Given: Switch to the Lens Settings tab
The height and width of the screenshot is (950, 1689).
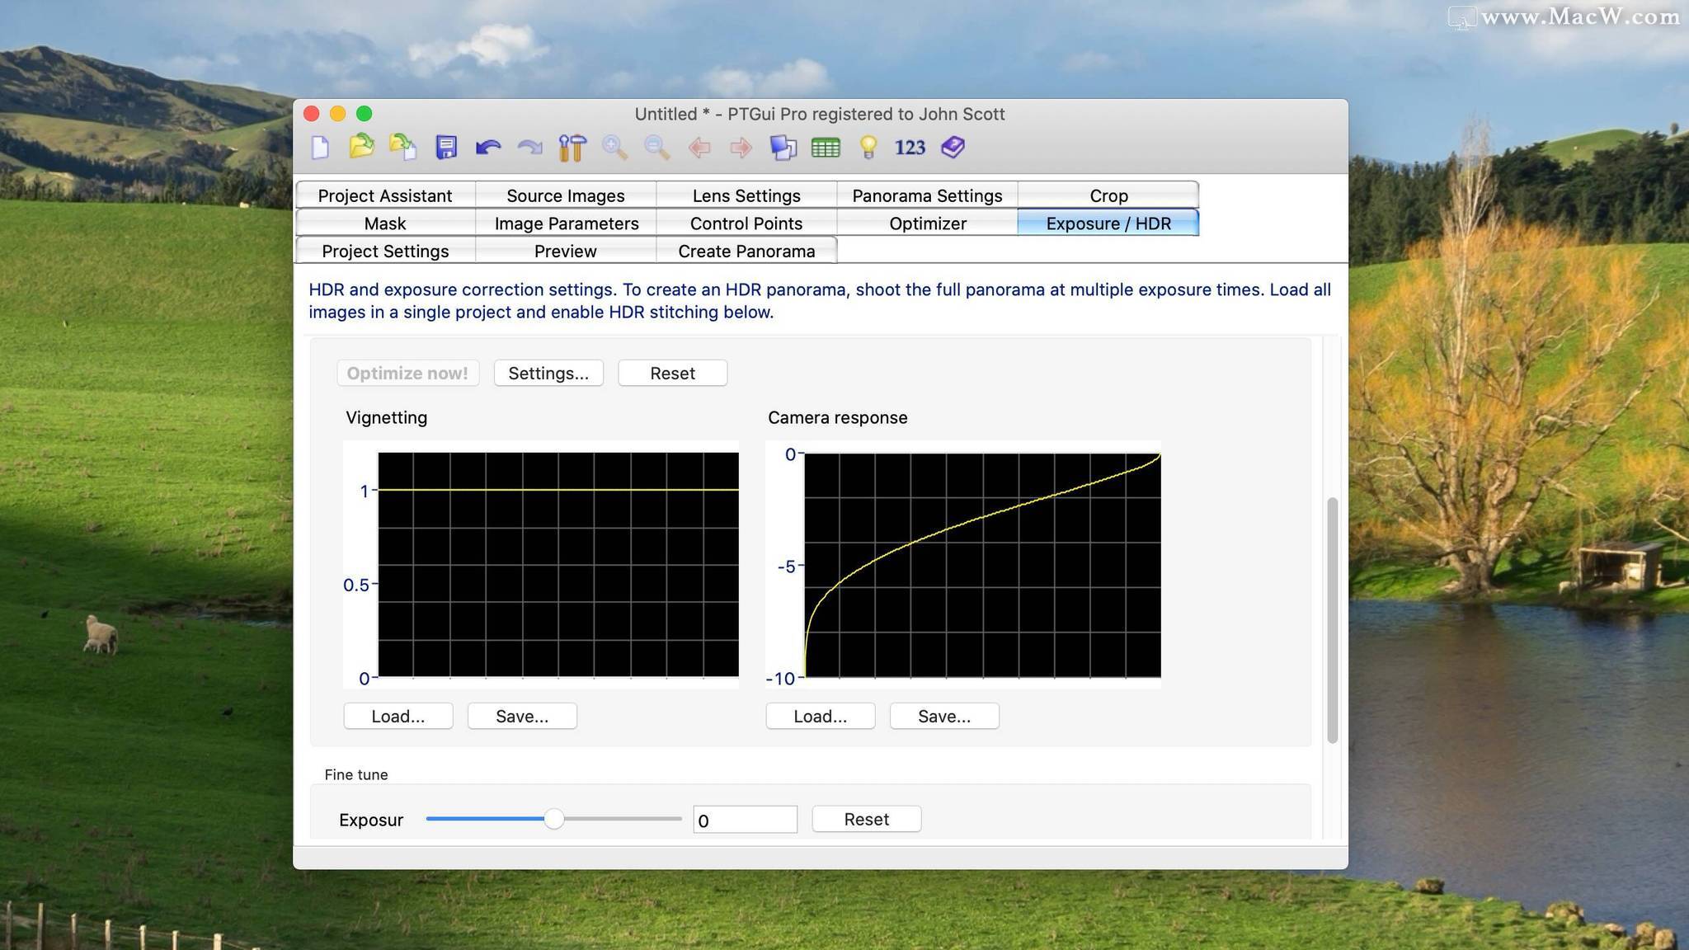Looking at the screenshot, I should click(x=746, y=195).
